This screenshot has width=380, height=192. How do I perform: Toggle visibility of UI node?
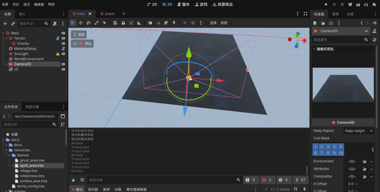tap(63, 69)
